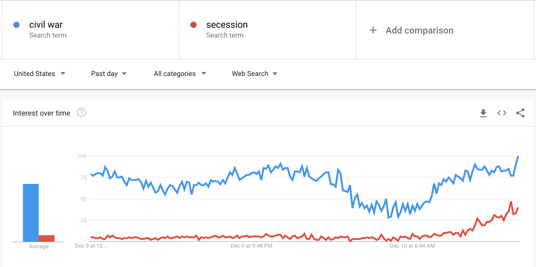The width and height of the screenshot is (536, 267).
Task: Change the Web Search type dropdown
Action: 254,74
